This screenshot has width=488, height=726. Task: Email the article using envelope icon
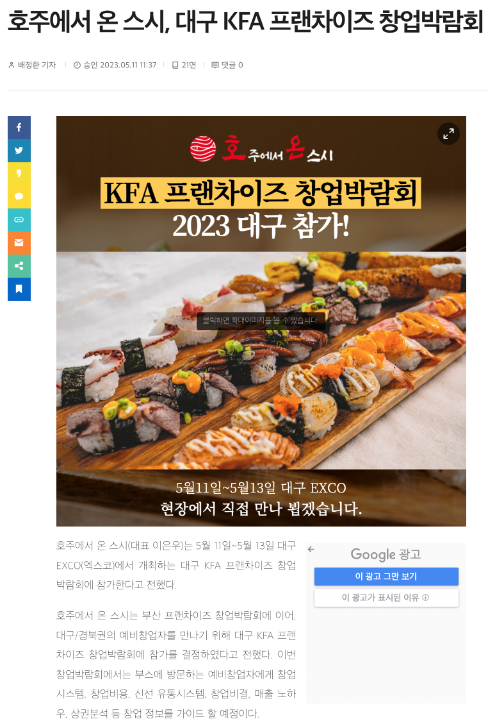(19, 242)
